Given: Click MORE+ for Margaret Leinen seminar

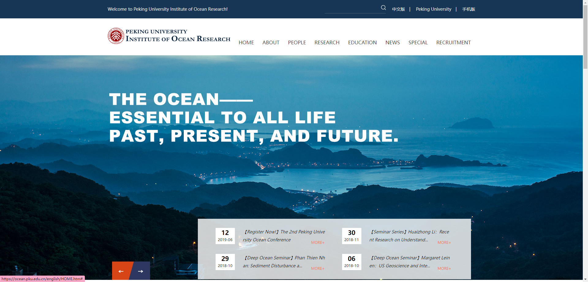Looking at the screenshot, I should (444, 269).
